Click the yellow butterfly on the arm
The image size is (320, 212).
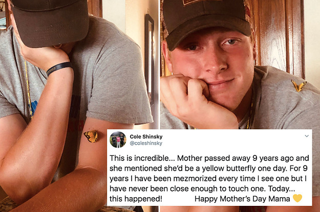91,136
